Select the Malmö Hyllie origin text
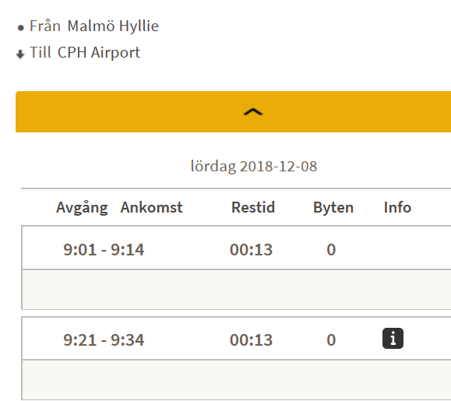Viewport: 451px width, 401px height. [x=113, y=26]
